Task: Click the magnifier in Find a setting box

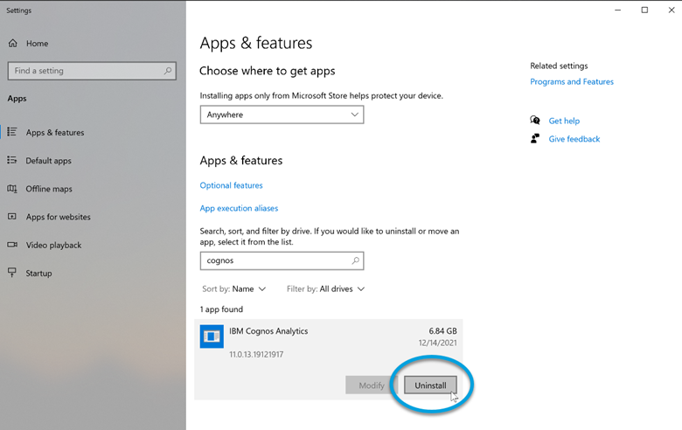Action: pos(168,71)
